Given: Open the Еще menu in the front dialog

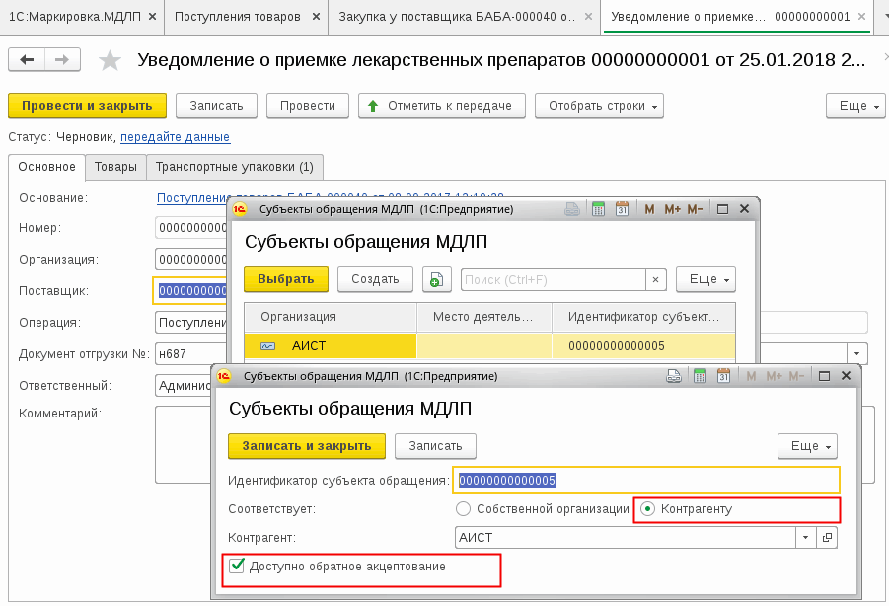Looking at the screenshot, I should tap(806, 446).
